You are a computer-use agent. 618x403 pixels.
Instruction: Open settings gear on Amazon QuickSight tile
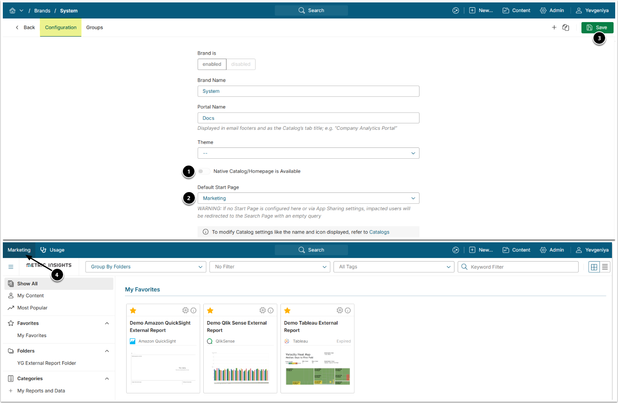pyautogui.click(x=185, y=311)
